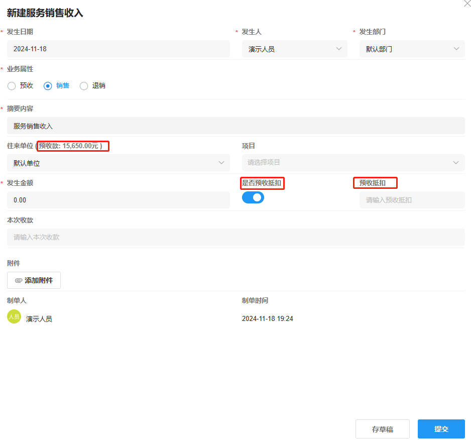The height and width of the screenshot is (440, 471).
Task: Click the 存草稿 save draft button
Action: coord(383,429)
